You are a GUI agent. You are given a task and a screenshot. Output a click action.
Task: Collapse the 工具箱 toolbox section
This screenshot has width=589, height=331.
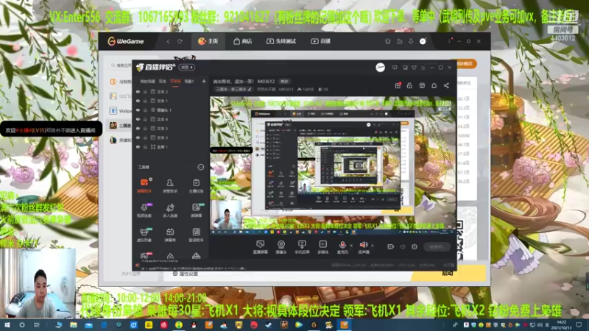(x=200, y=167)
